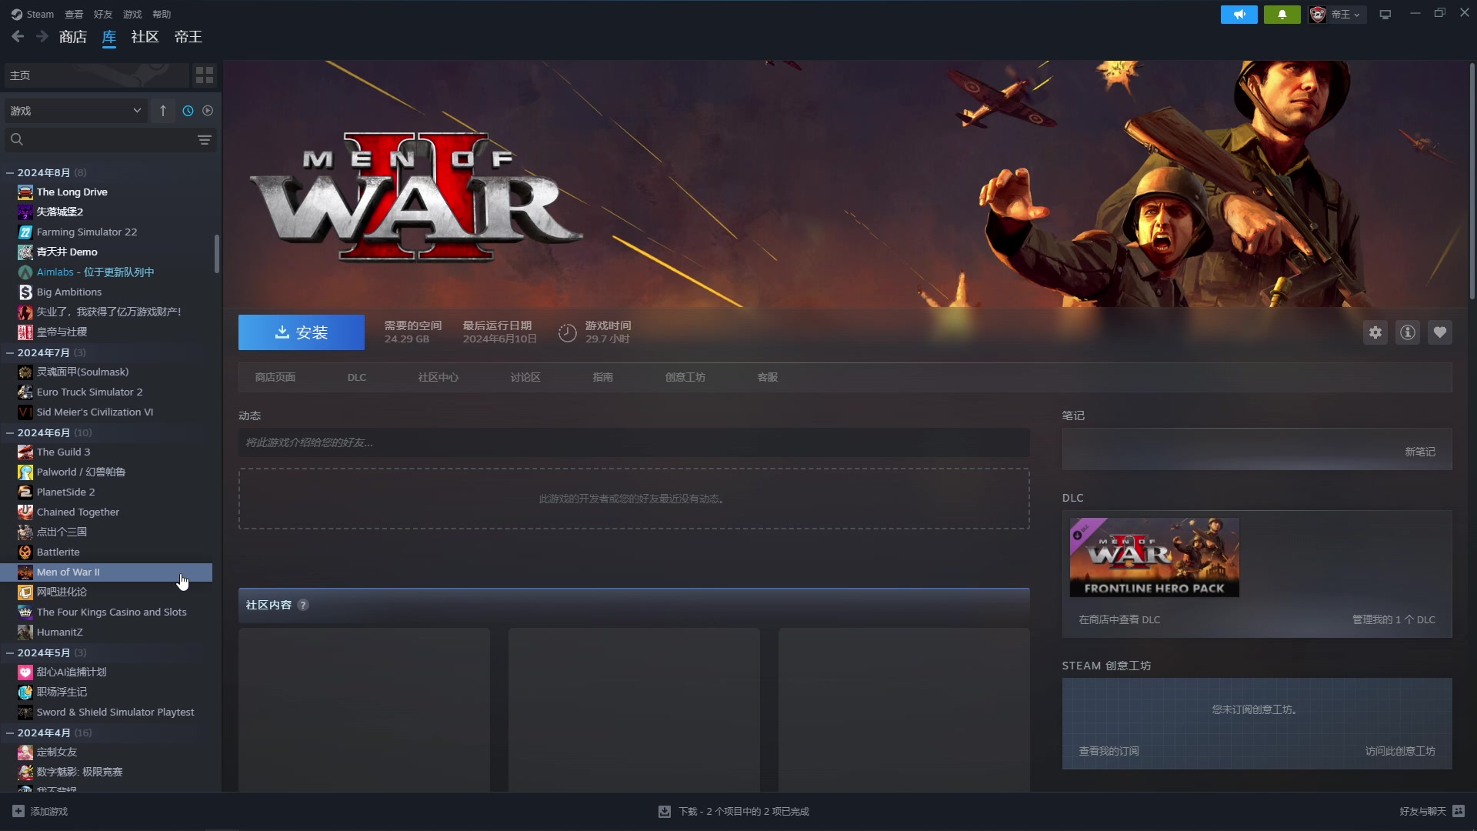1477x831 pixels.
Task: Click the library search magnifier icon
Action: 17,139
